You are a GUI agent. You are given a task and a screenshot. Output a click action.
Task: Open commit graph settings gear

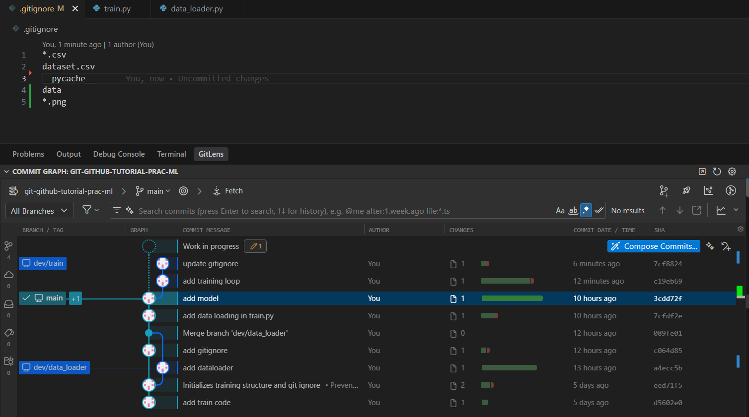[x=732, y=171]
